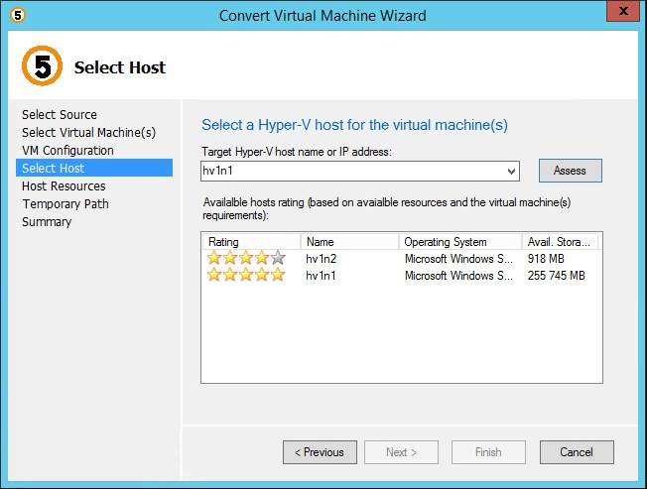Image resolution: width=647 pixels, height=489 pixels.
Task: Click the Previous button
Action: (320, 452)
